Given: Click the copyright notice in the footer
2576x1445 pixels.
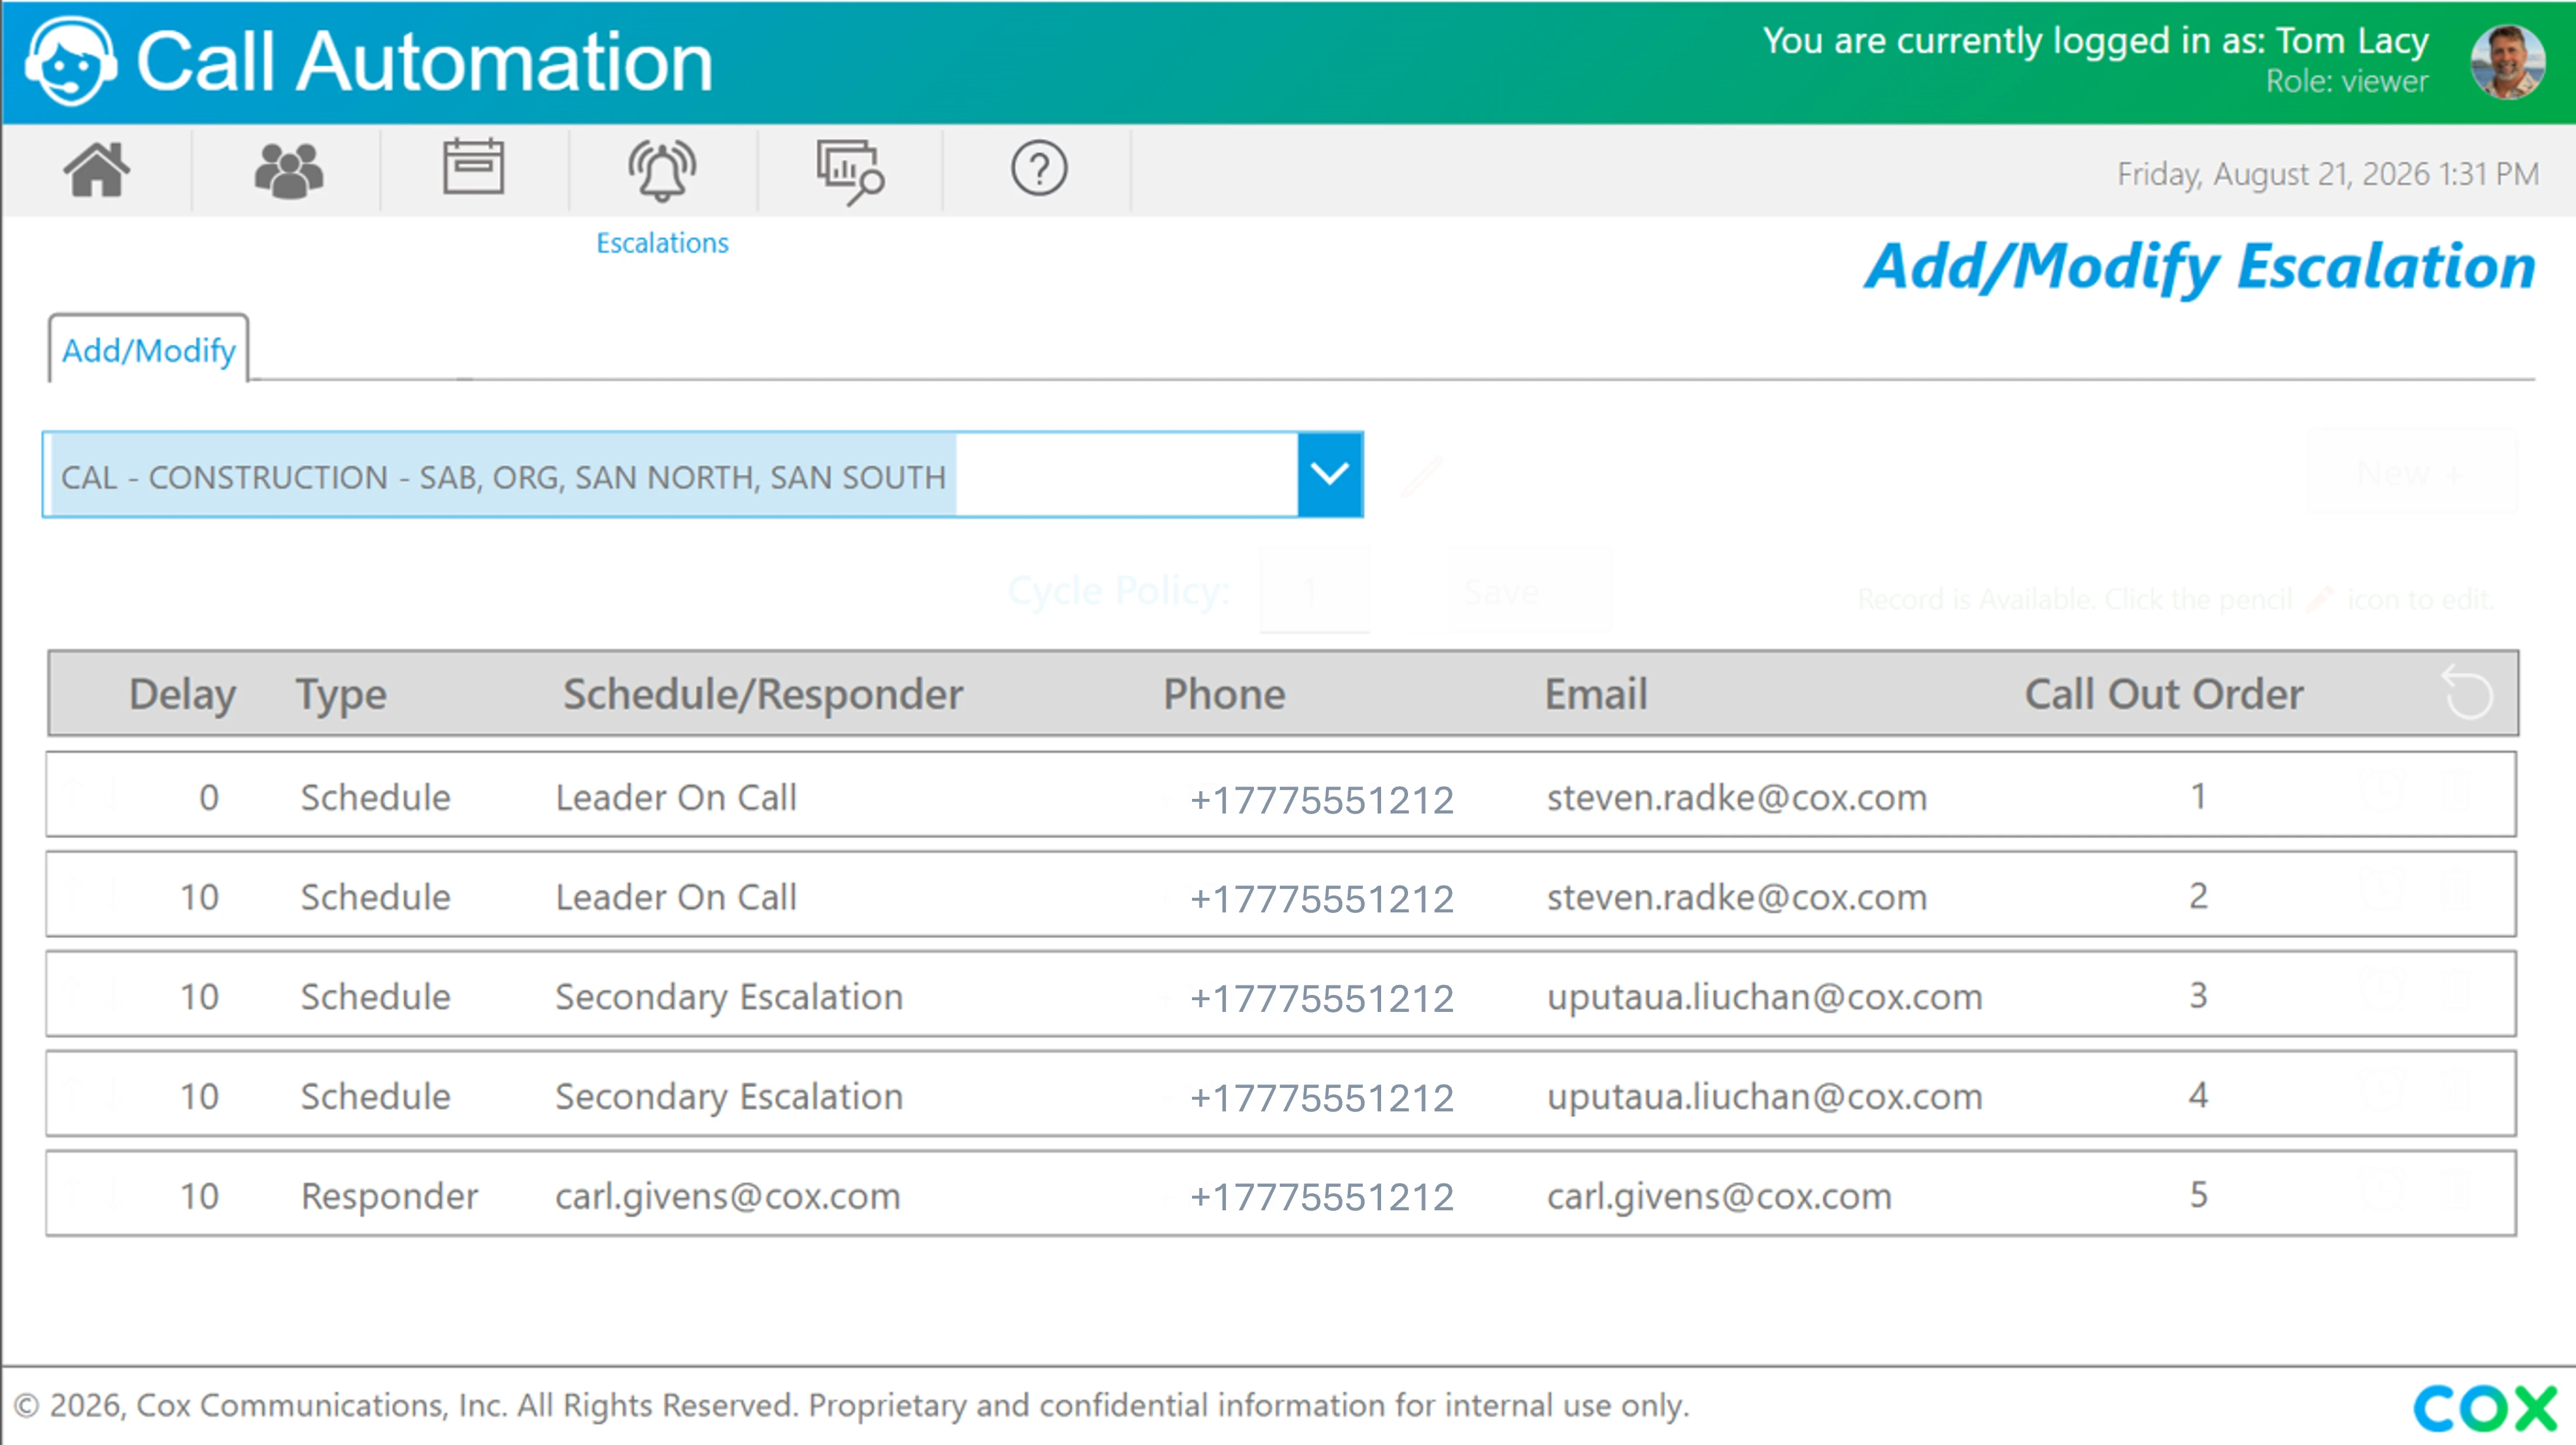Looking at the screenshot, I should [851, 1406].
